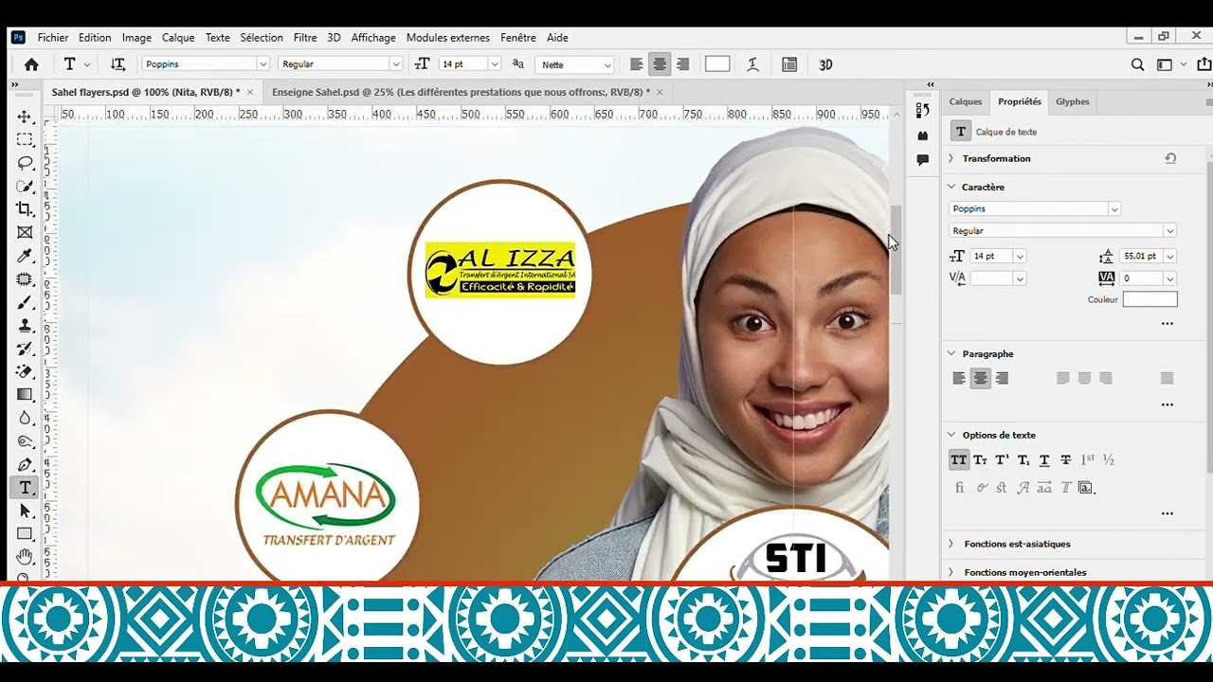Toggle text orientation in options bar
Viewport: 1213px width, 682px height.
(118, 64)
